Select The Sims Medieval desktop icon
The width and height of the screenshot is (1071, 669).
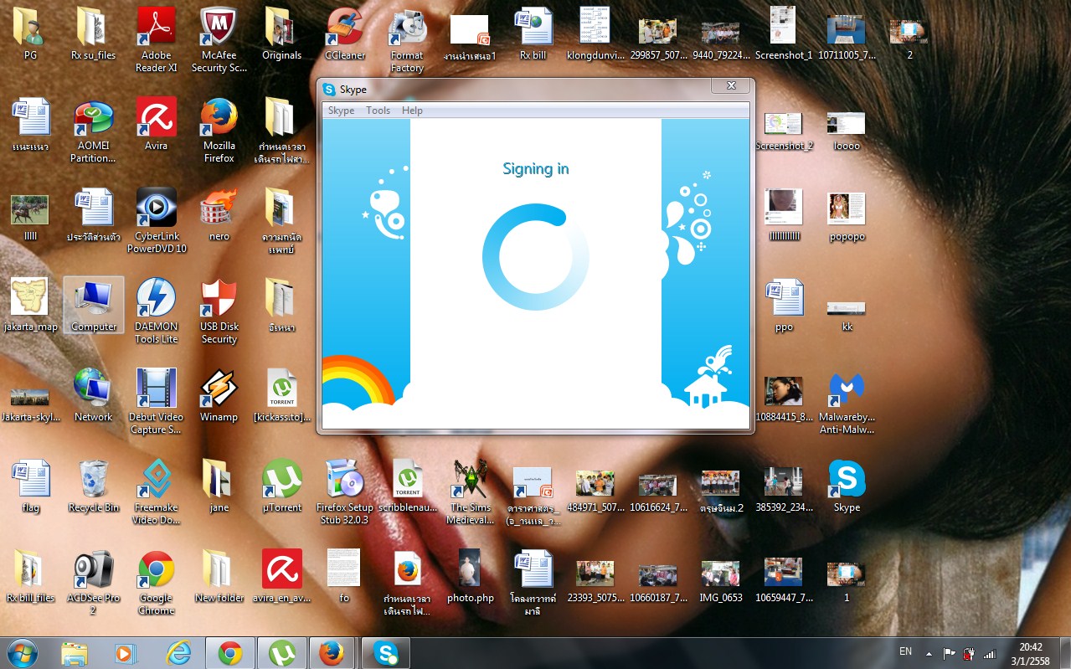pyautogui.click(x=470, y=492)
